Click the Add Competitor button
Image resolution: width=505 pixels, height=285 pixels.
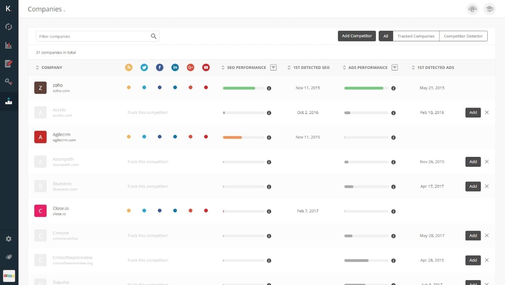pyautogui.click(x=357, y=36)
